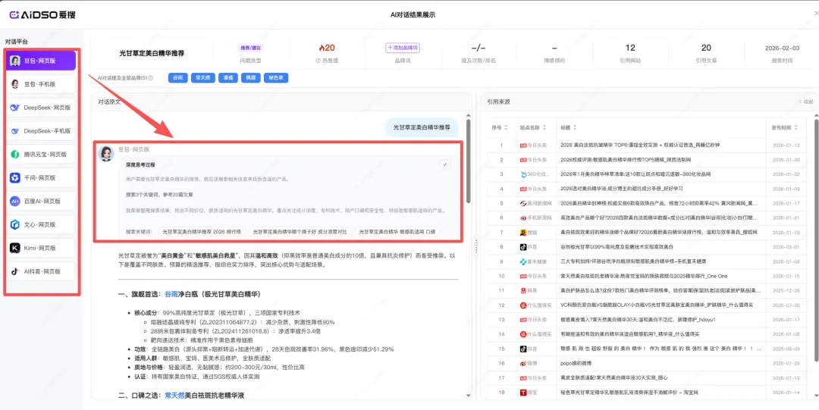The width and height of the screenshot is (819, 410).
Task: Click the 千问 platform icon
Action: pos(15,178)
